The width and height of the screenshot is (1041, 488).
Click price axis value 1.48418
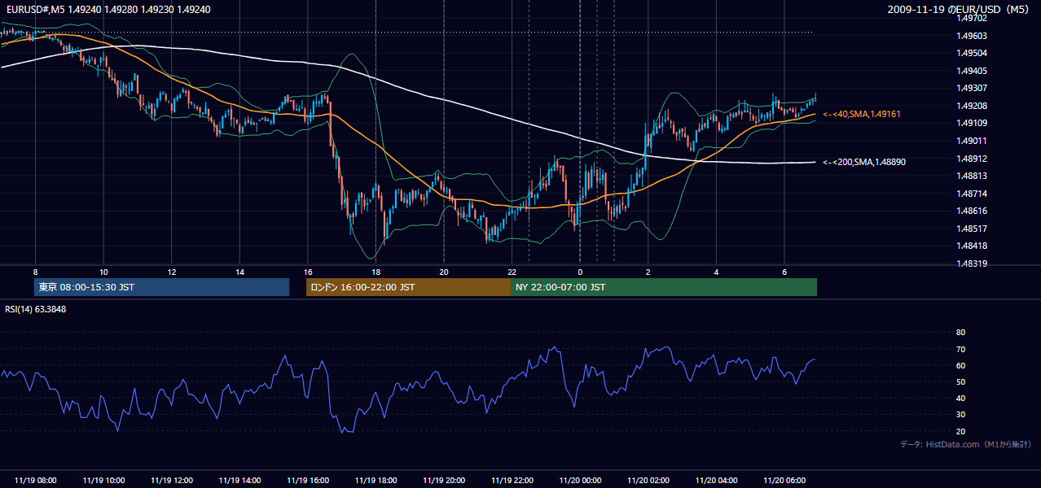(973, 246)
